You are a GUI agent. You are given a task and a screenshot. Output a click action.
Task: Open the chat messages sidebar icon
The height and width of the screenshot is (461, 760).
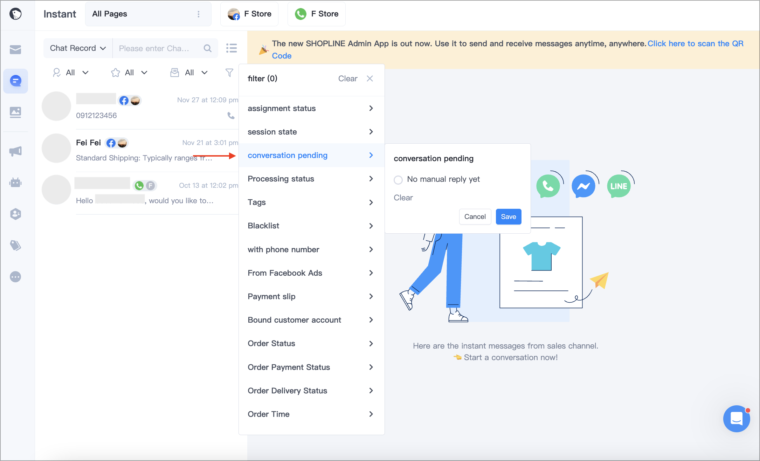pos(15,81)
